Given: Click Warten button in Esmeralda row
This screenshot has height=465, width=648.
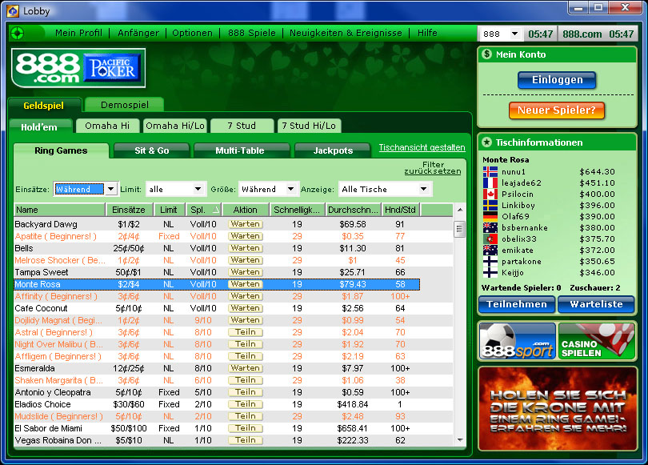Looking at the screenshot, I should click(x=246, y=368).
